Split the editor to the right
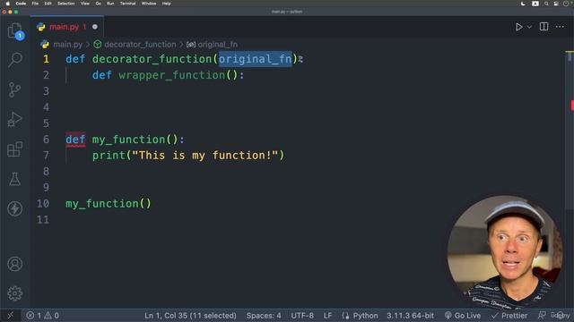Image resolution: width=574 pixels, height=322 pixels. [544, 27]
